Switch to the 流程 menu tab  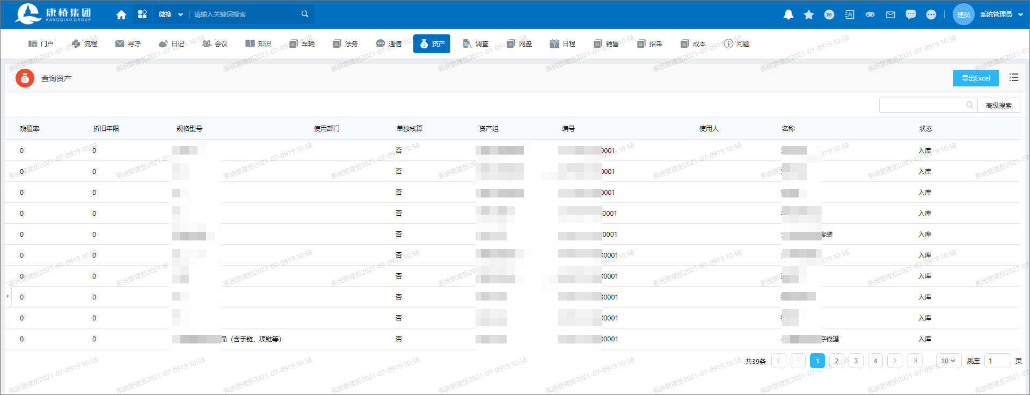[85, 43]
